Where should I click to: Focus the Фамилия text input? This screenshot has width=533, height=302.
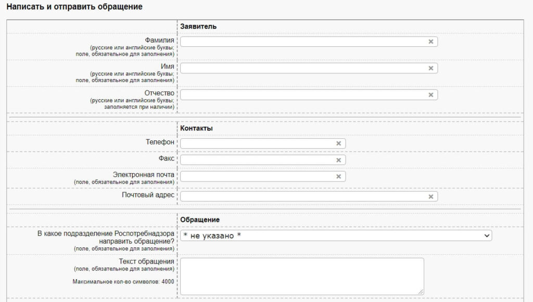(302, 42)
